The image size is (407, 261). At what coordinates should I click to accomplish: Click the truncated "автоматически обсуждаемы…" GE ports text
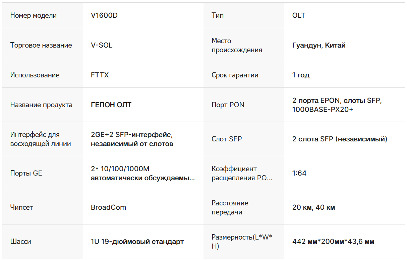(142, 178)
